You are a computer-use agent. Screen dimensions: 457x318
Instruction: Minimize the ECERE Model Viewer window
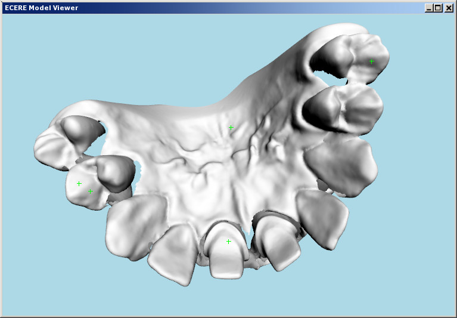(429, 8)
